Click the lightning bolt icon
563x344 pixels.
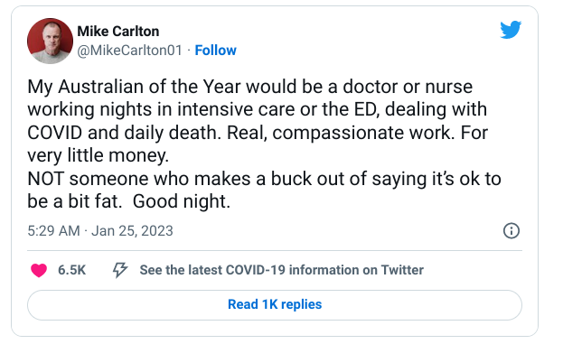click(x=120, y=270)
